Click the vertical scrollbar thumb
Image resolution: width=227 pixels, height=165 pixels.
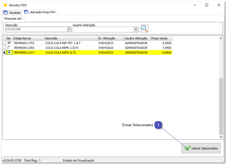(x=221, y=106)
